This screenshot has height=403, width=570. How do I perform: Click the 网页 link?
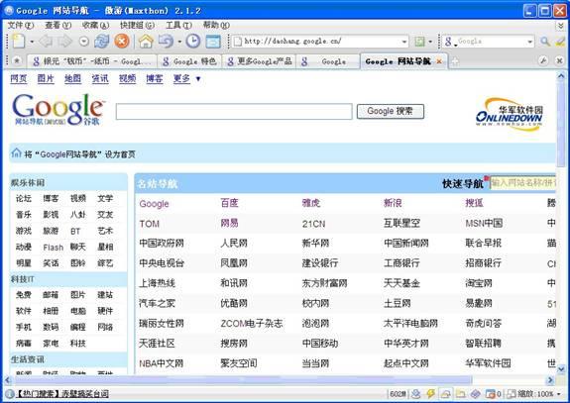19,78
